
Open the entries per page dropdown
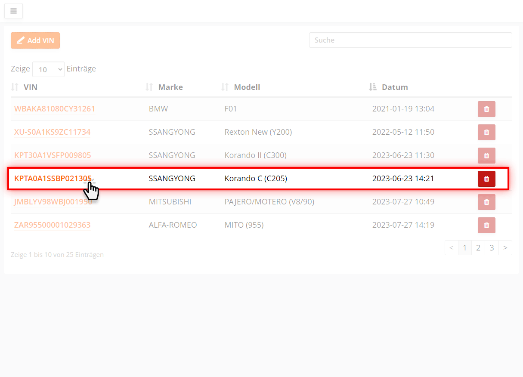(48, 69)
